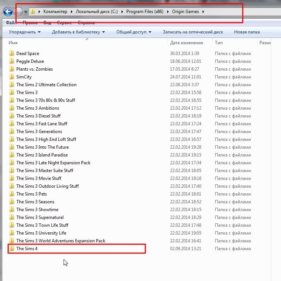Select The Sims 3 70s 80s & 90s Stuff folder icon
The width and height of the screenshot is (281, 281).
click(x=12, y=100)
